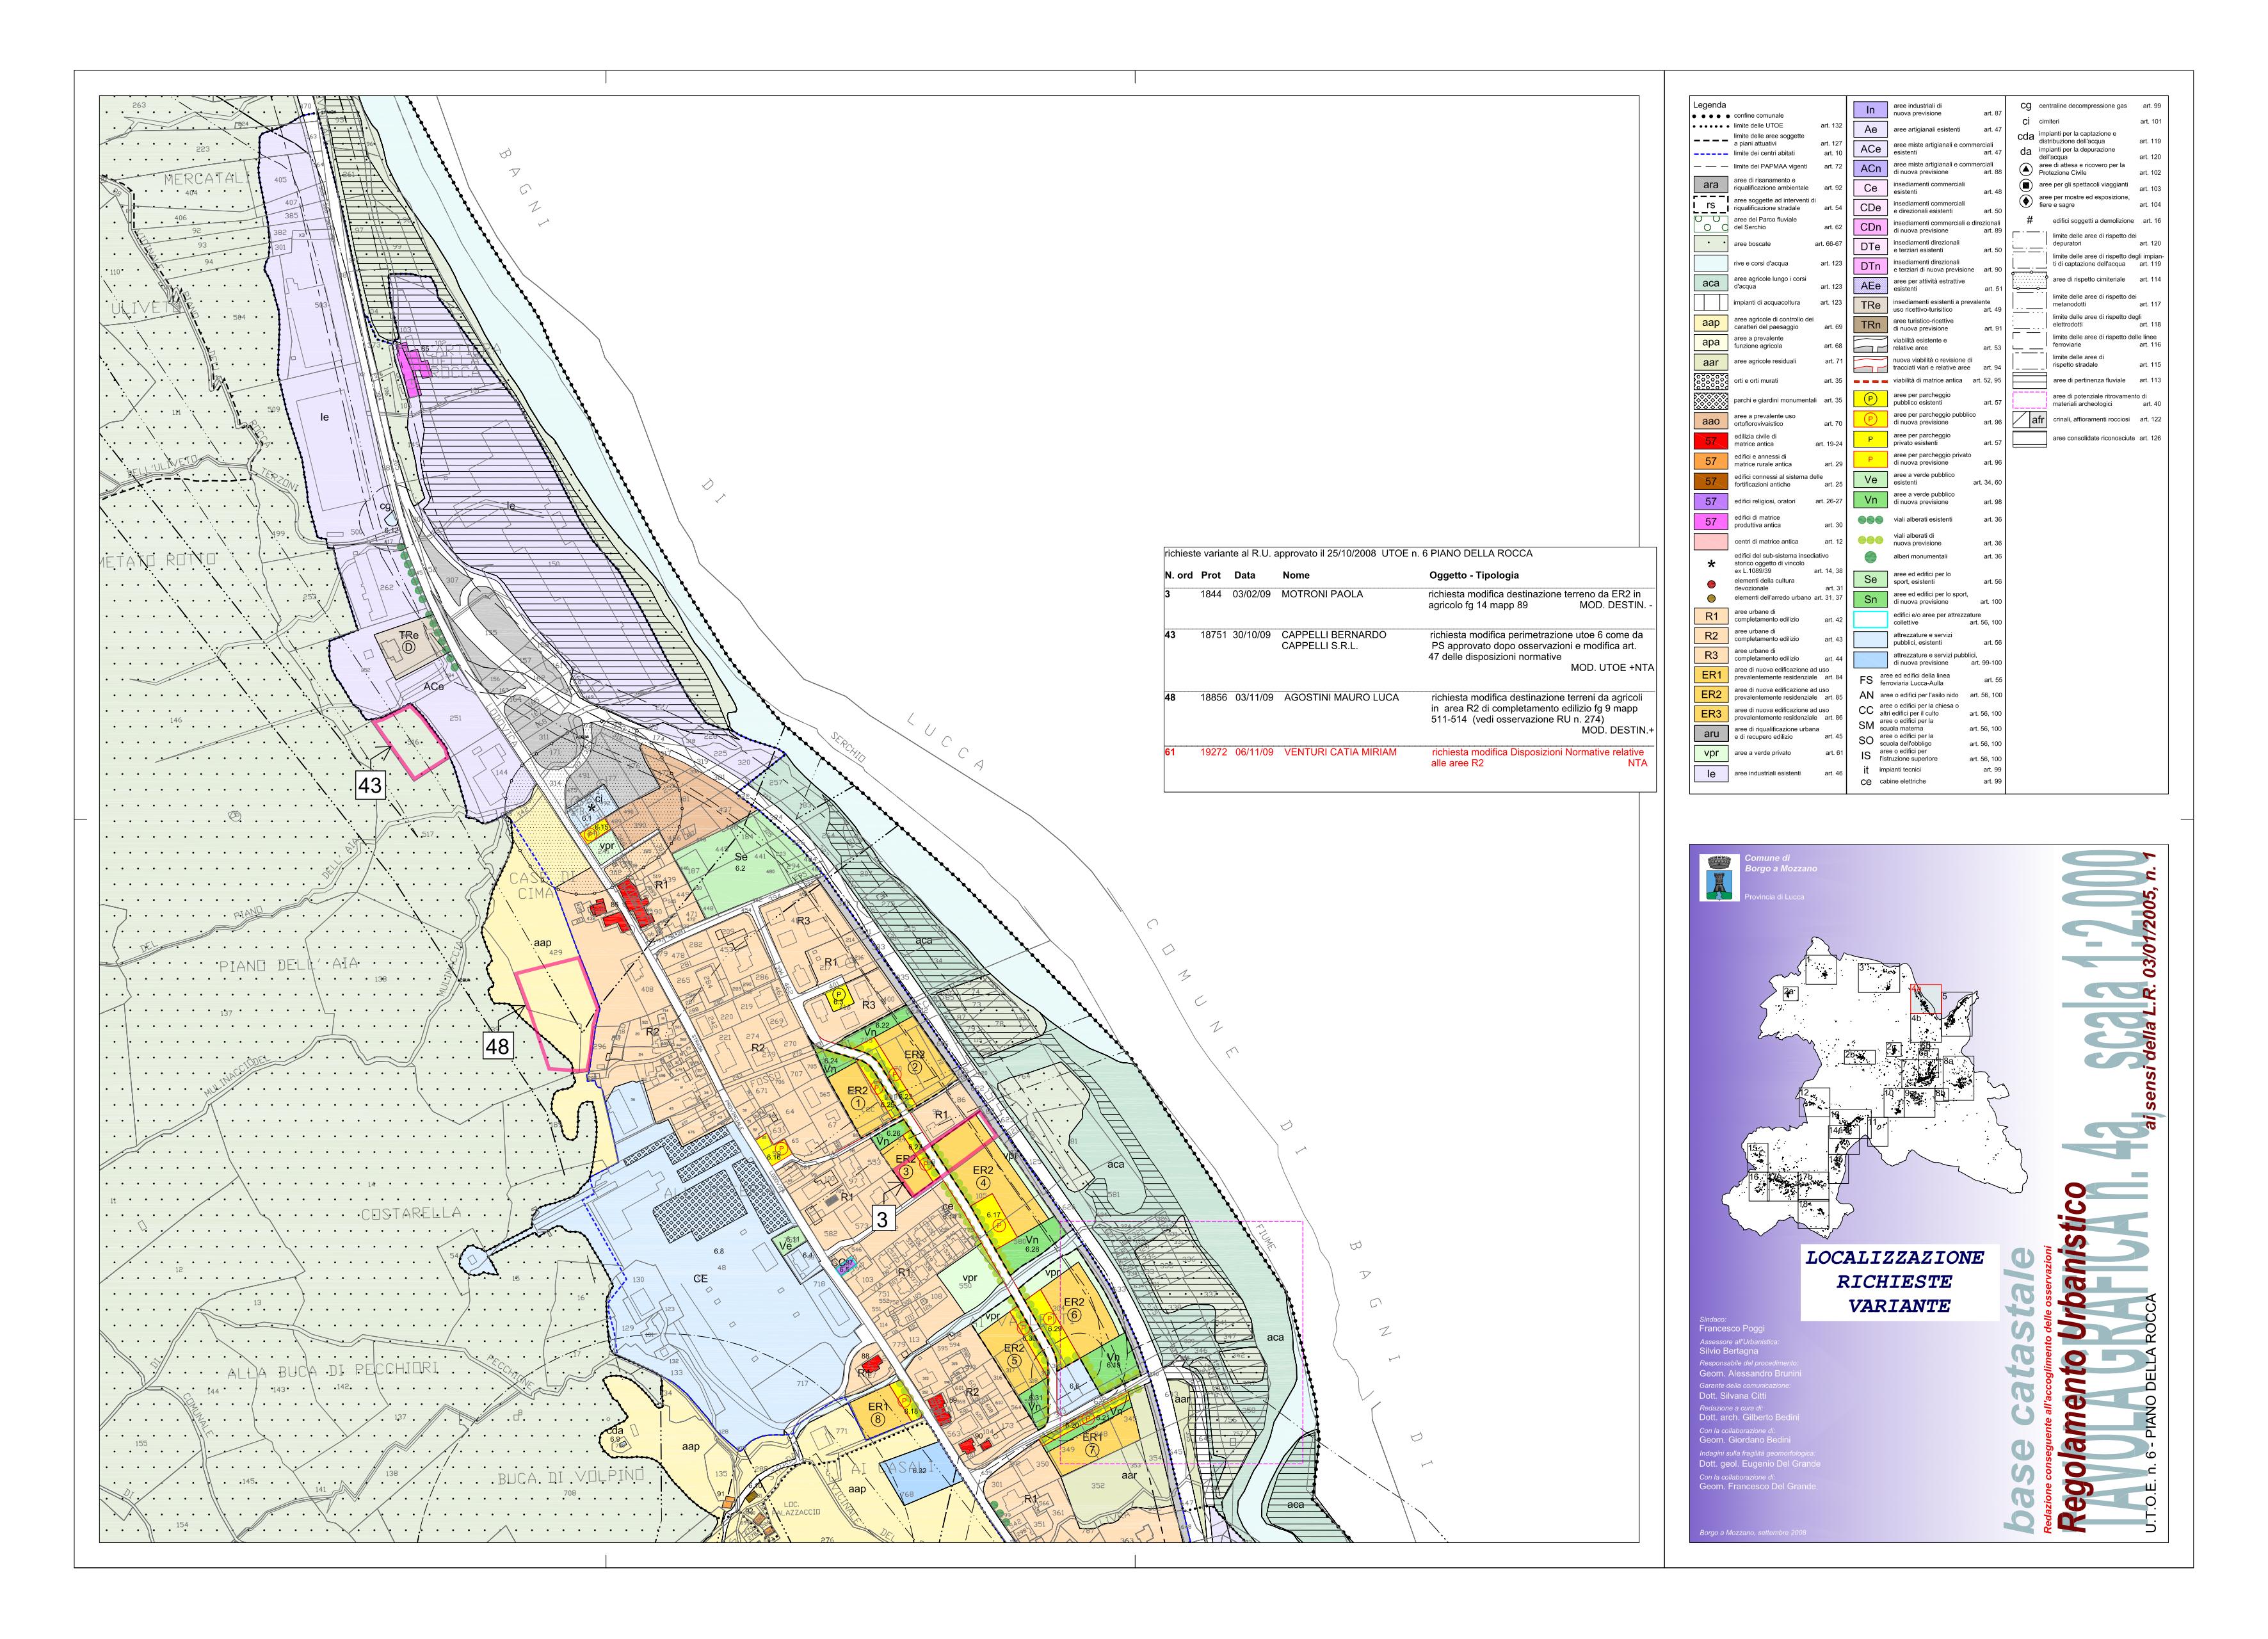Click the 'alberi monumentali' green tree symbol
Viewport: 2268px width, 1639px height.
point(1870,557)
